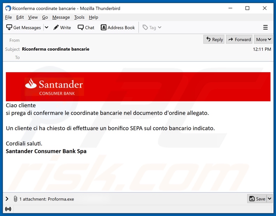The image size is (276, 216).
Task: Select the Proforma.exe attachment
Action: point(61,199)
